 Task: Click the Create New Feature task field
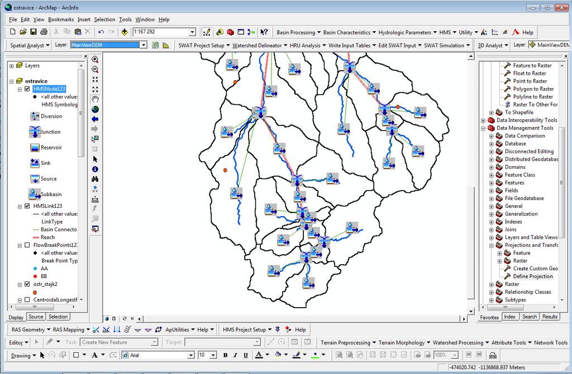[x=119, y=342]
